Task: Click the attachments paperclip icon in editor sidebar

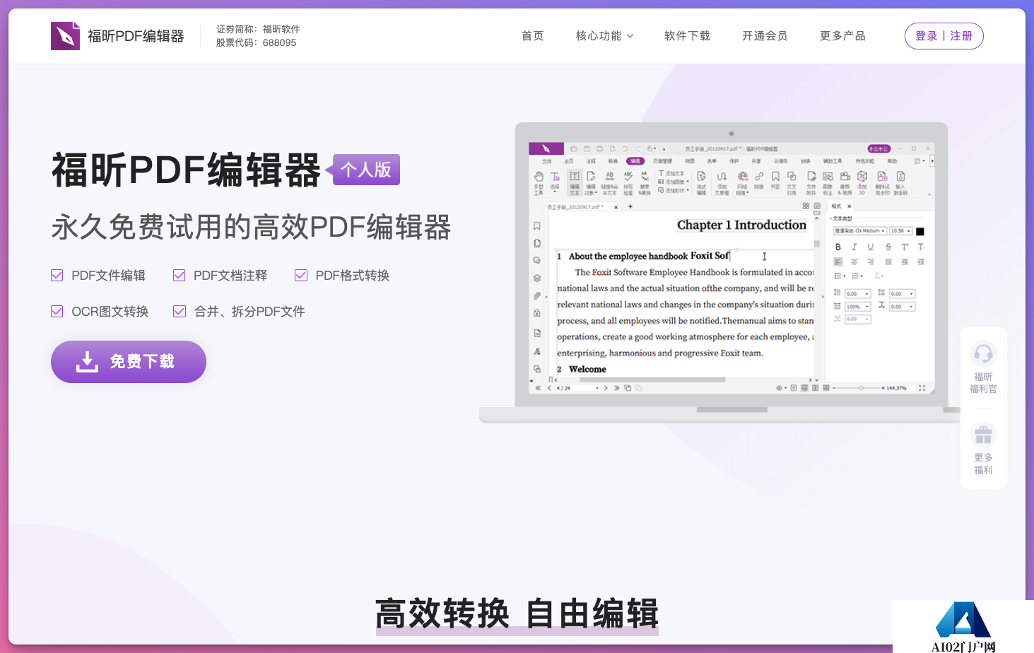Action: click(537, 296)
